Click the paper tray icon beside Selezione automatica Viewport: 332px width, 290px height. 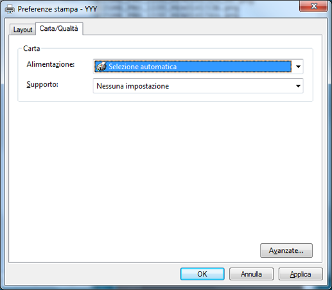101,67
